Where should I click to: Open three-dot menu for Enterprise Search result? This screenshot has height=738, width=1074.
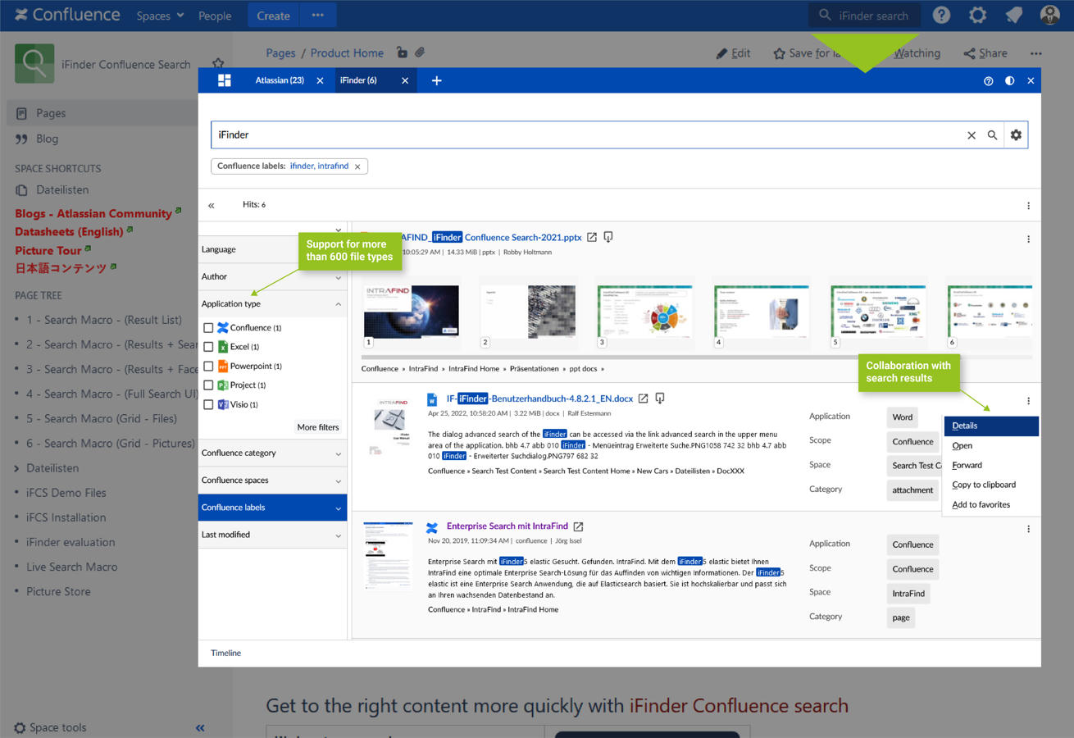tap(1028, 530)
